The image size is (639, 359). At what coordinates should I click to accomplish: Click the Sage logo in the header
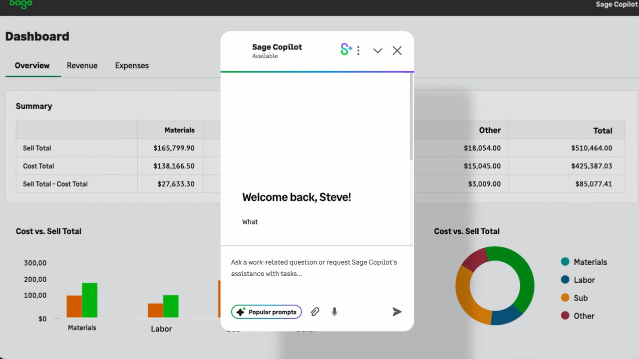[20, 4]
